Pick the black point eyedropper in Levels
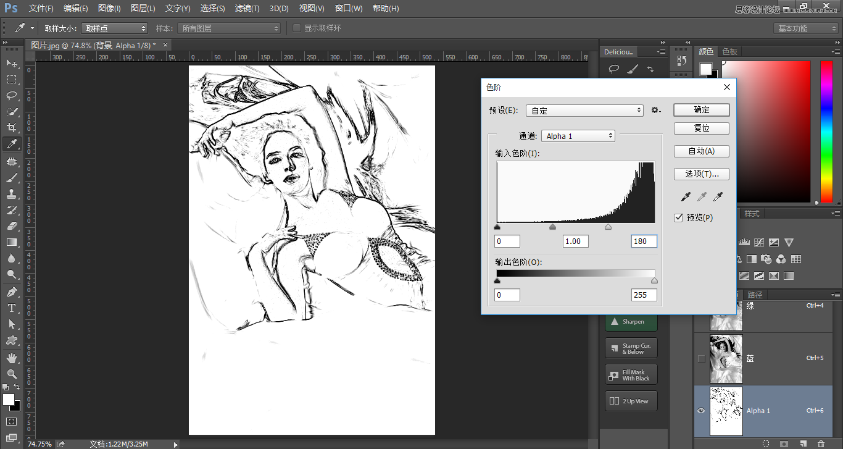Screen dimensions: 843x449 686,197
